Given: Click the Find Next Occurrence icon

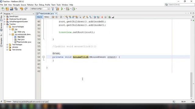Looking at the screenshot, I should 73,17.
